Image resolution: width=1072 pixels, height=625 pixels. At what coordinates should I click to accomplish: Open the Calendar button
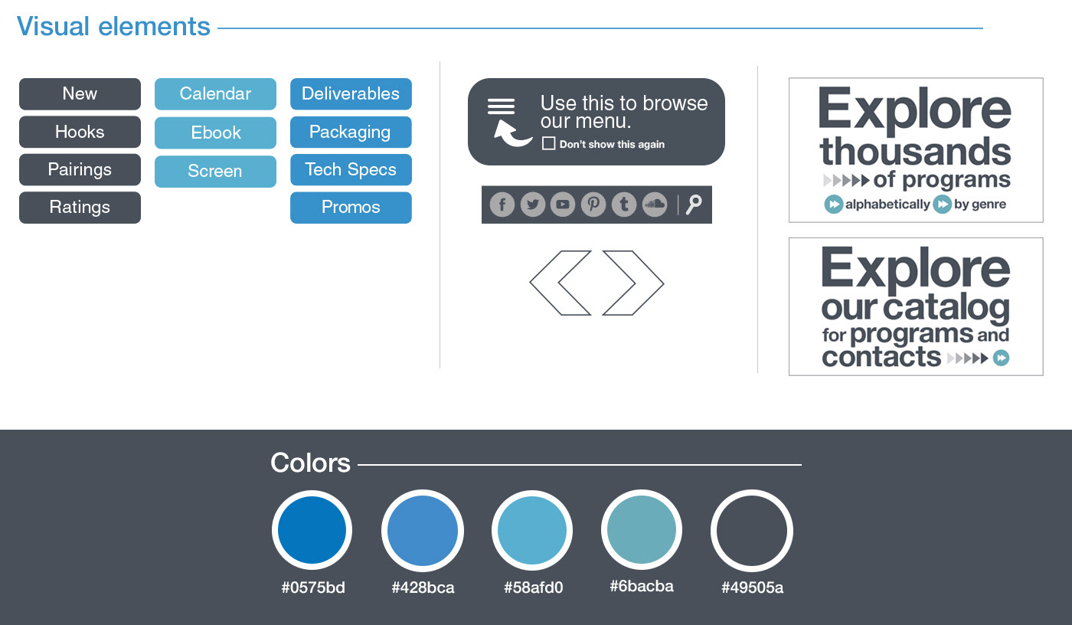point(215,93)
